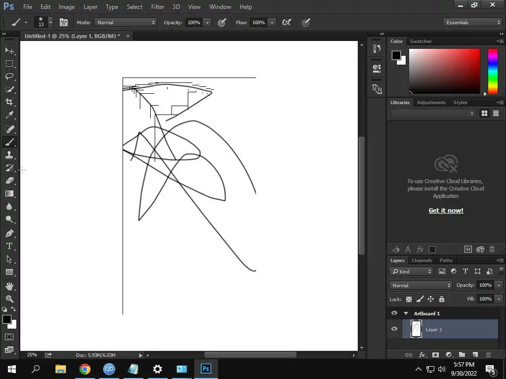
Task: Pick a color in the color field
Action: pyautogui.click(x=444, y=71)
